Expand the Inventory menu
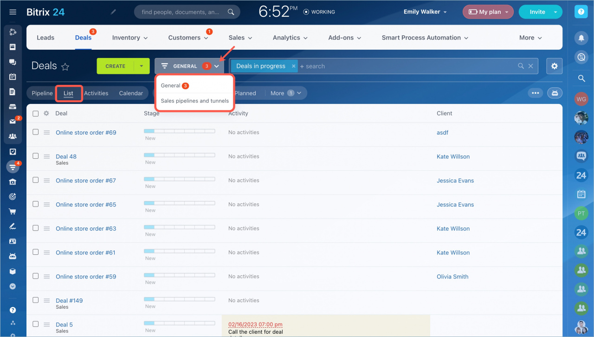This screenshot has width=594, height=337. 130,38
